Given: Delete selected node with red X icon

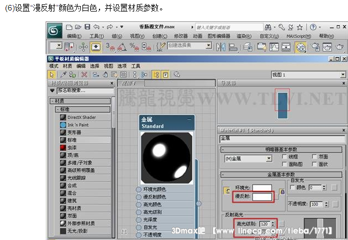Looking at the screenshot, I should pyautogui.click(x=84, y=75).
